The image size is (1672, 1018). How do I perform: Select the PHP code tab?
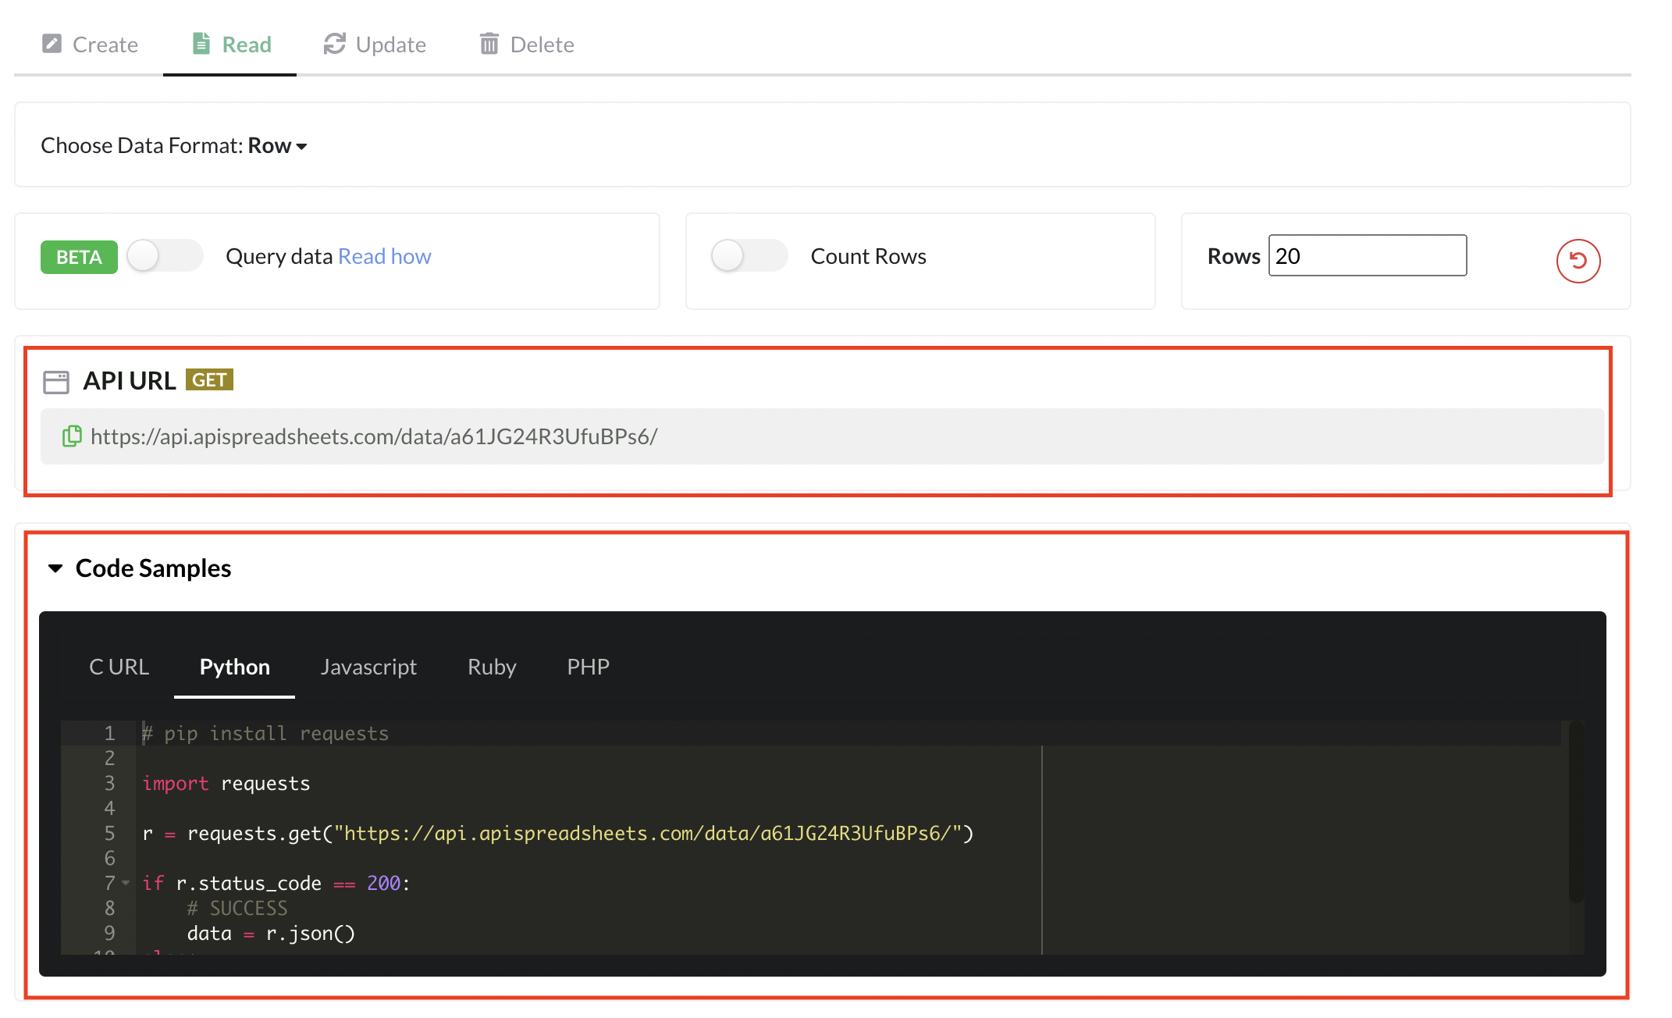point(588,667)
